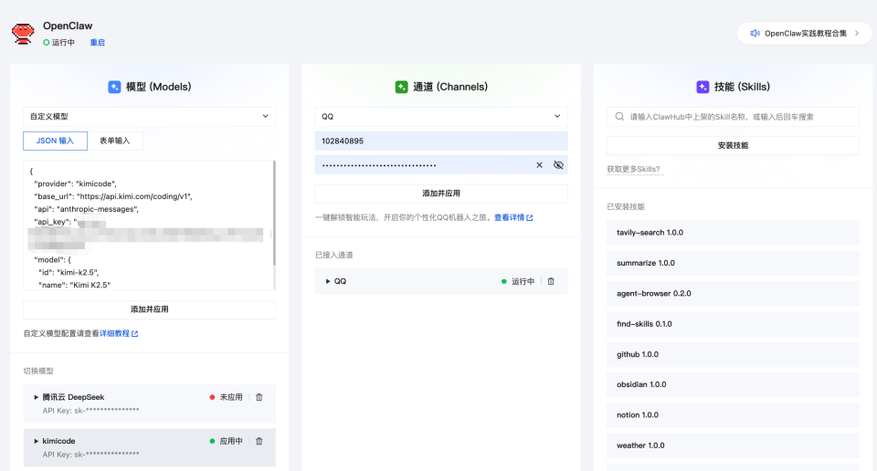Click the speaker icon beside OpenClaw实践教程合集

click(755, 34)
